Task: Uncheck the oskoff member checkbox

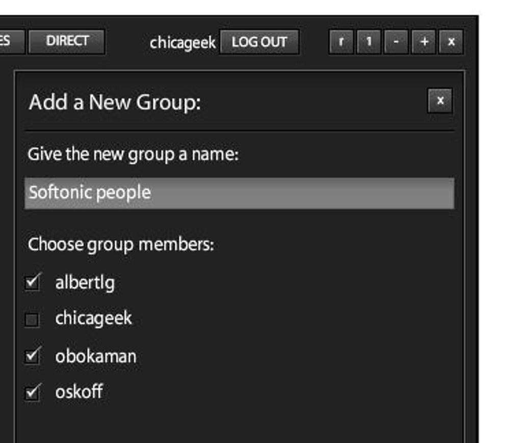Action: point(33,393)
